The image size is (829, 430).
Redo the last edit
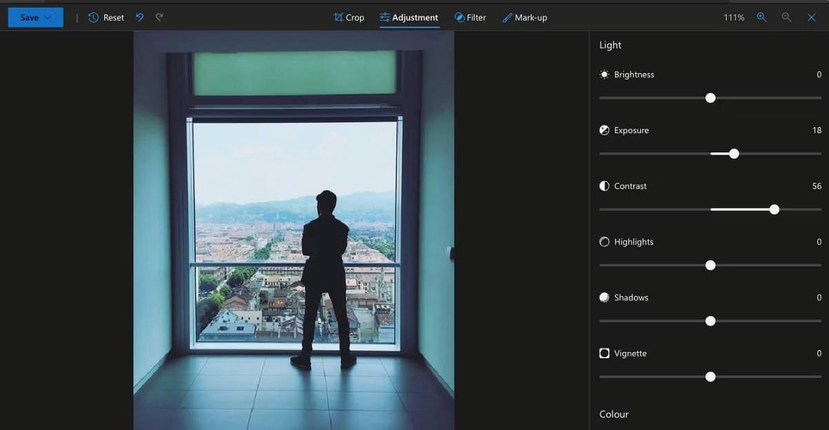pyautogui.click(x=158, y=17)
